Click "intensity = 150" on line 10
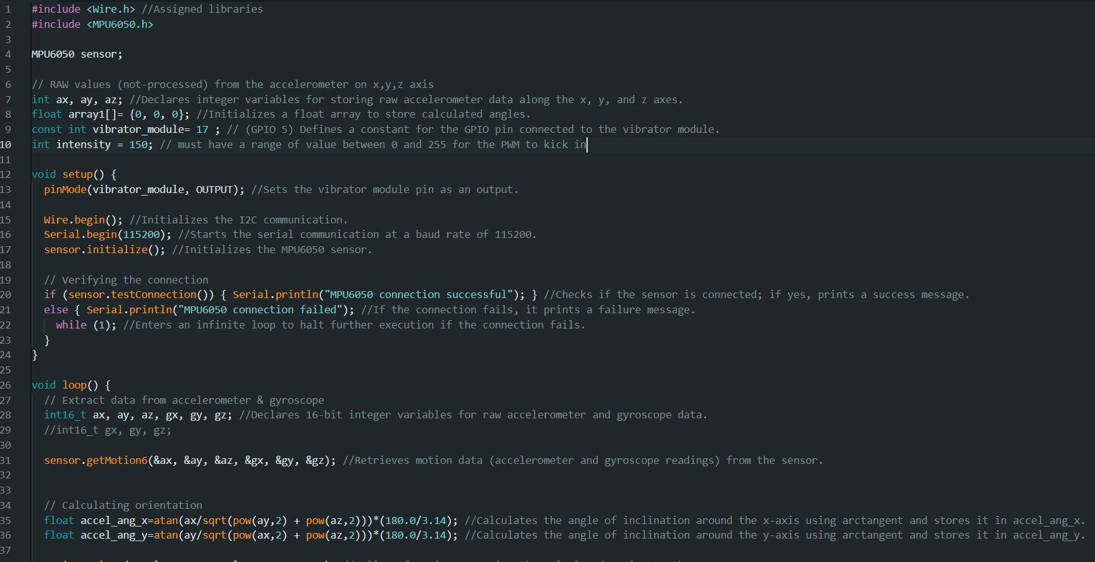This screenshot has height=562, width=1095. pos(101,144)
